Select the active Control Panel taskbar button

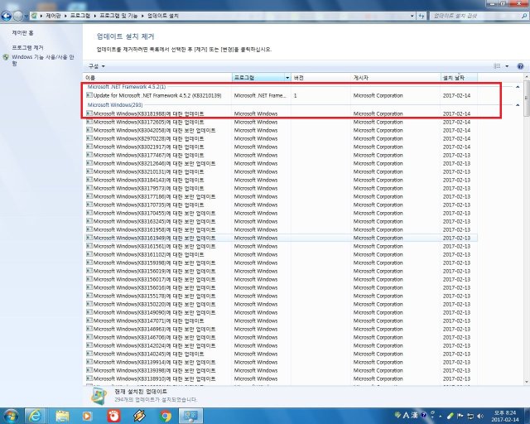[191, 416]
